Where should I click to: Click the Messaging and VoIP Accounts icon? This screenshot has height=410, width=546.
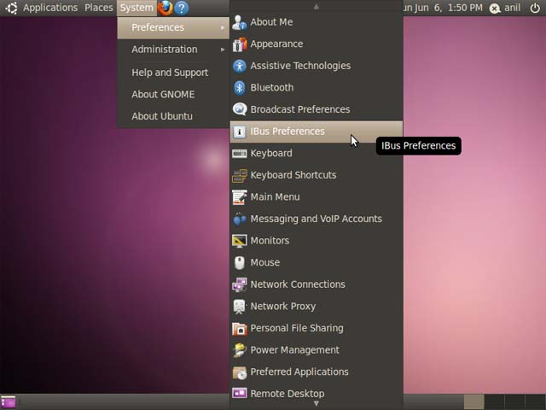coord(240,220)
